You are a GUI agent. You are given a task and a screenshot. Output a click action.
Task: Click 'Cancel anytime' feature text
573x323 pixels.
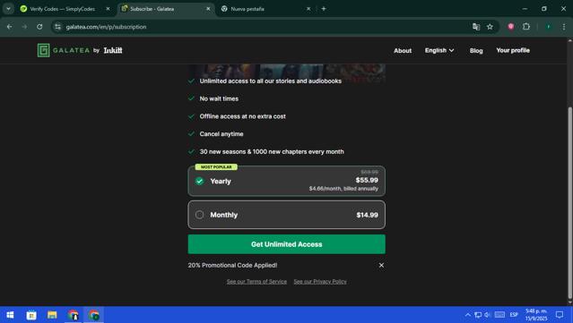tap(221, 134)
